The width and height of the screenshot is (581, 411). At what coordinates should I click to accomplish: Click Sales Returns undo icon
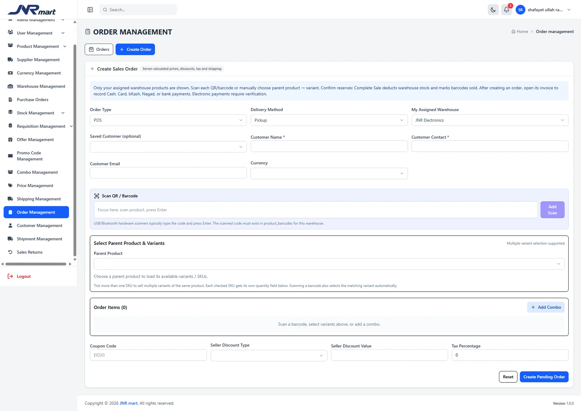(x=10, y=252)
